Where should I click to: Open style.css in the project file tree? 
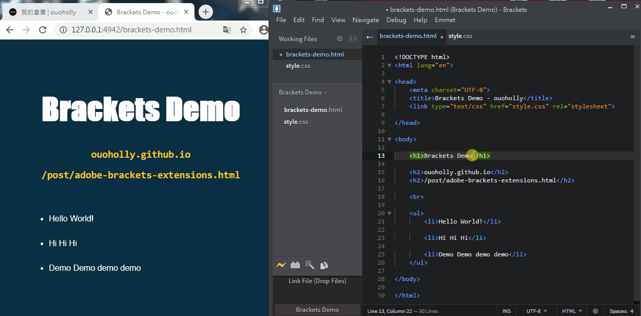click(x=296, y=122)
